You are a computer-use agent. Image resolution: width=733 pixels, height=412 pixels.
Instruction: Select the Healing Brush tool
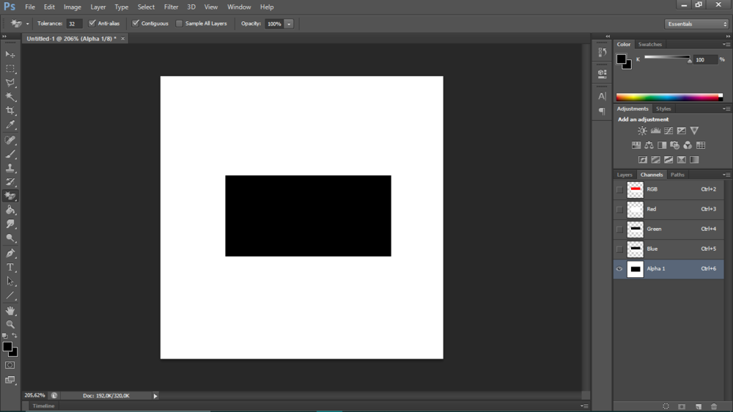10,140
